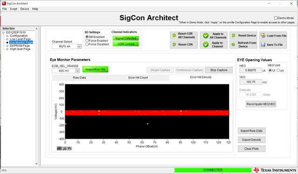This screenshot has width=298, height=174.
Task: Select the Force Enabled radio option
Action: 87,40
